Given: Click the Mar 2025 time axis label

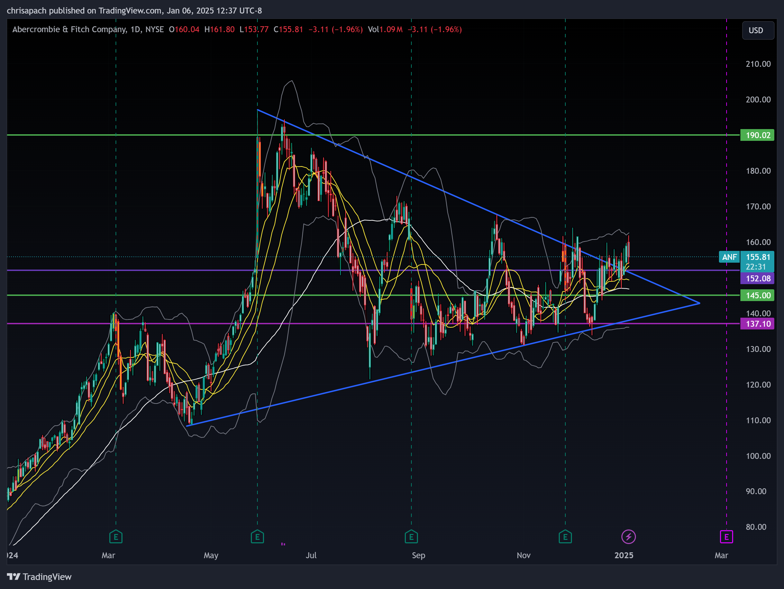Looking at the screenshot, I should click(721, 555).
